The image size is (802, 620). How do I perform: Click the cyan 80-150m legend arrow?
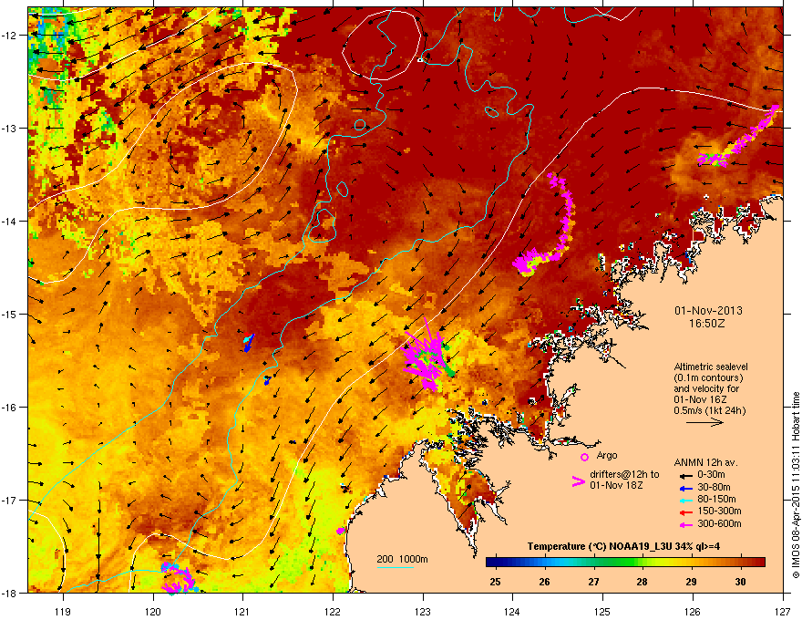(x=686, y=500)
